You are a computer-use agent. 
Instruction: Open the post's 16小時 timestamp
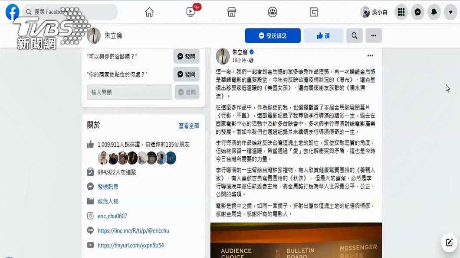coord(239,60)
